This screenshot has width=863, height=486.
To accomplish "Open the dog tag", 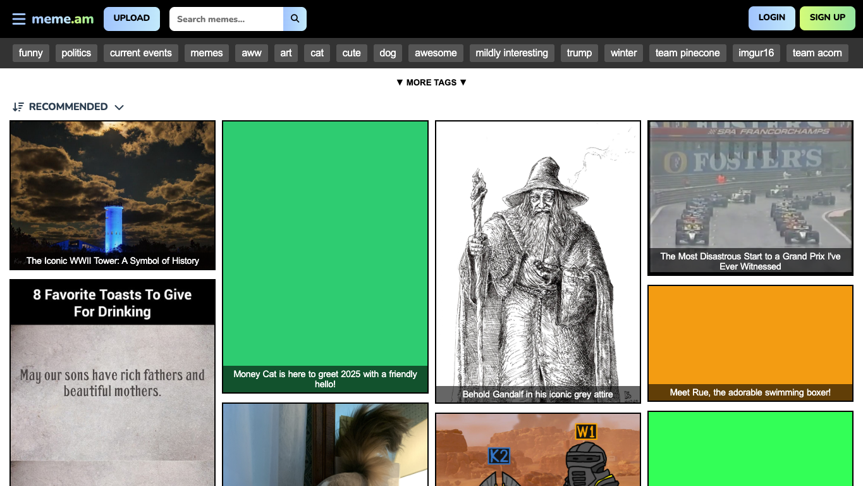I will (x=388, y=53).
